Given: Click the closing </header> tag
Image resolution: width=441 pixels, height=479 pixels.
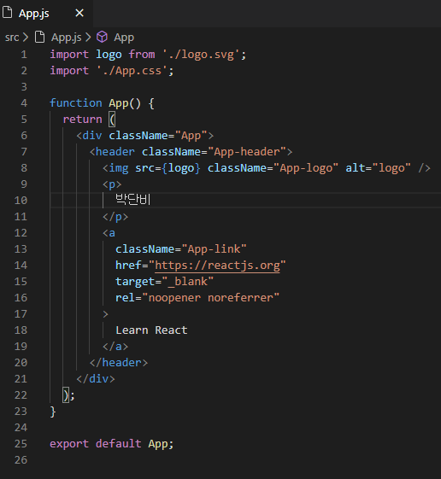Looking at the screenshot, I should coord(119,363).
